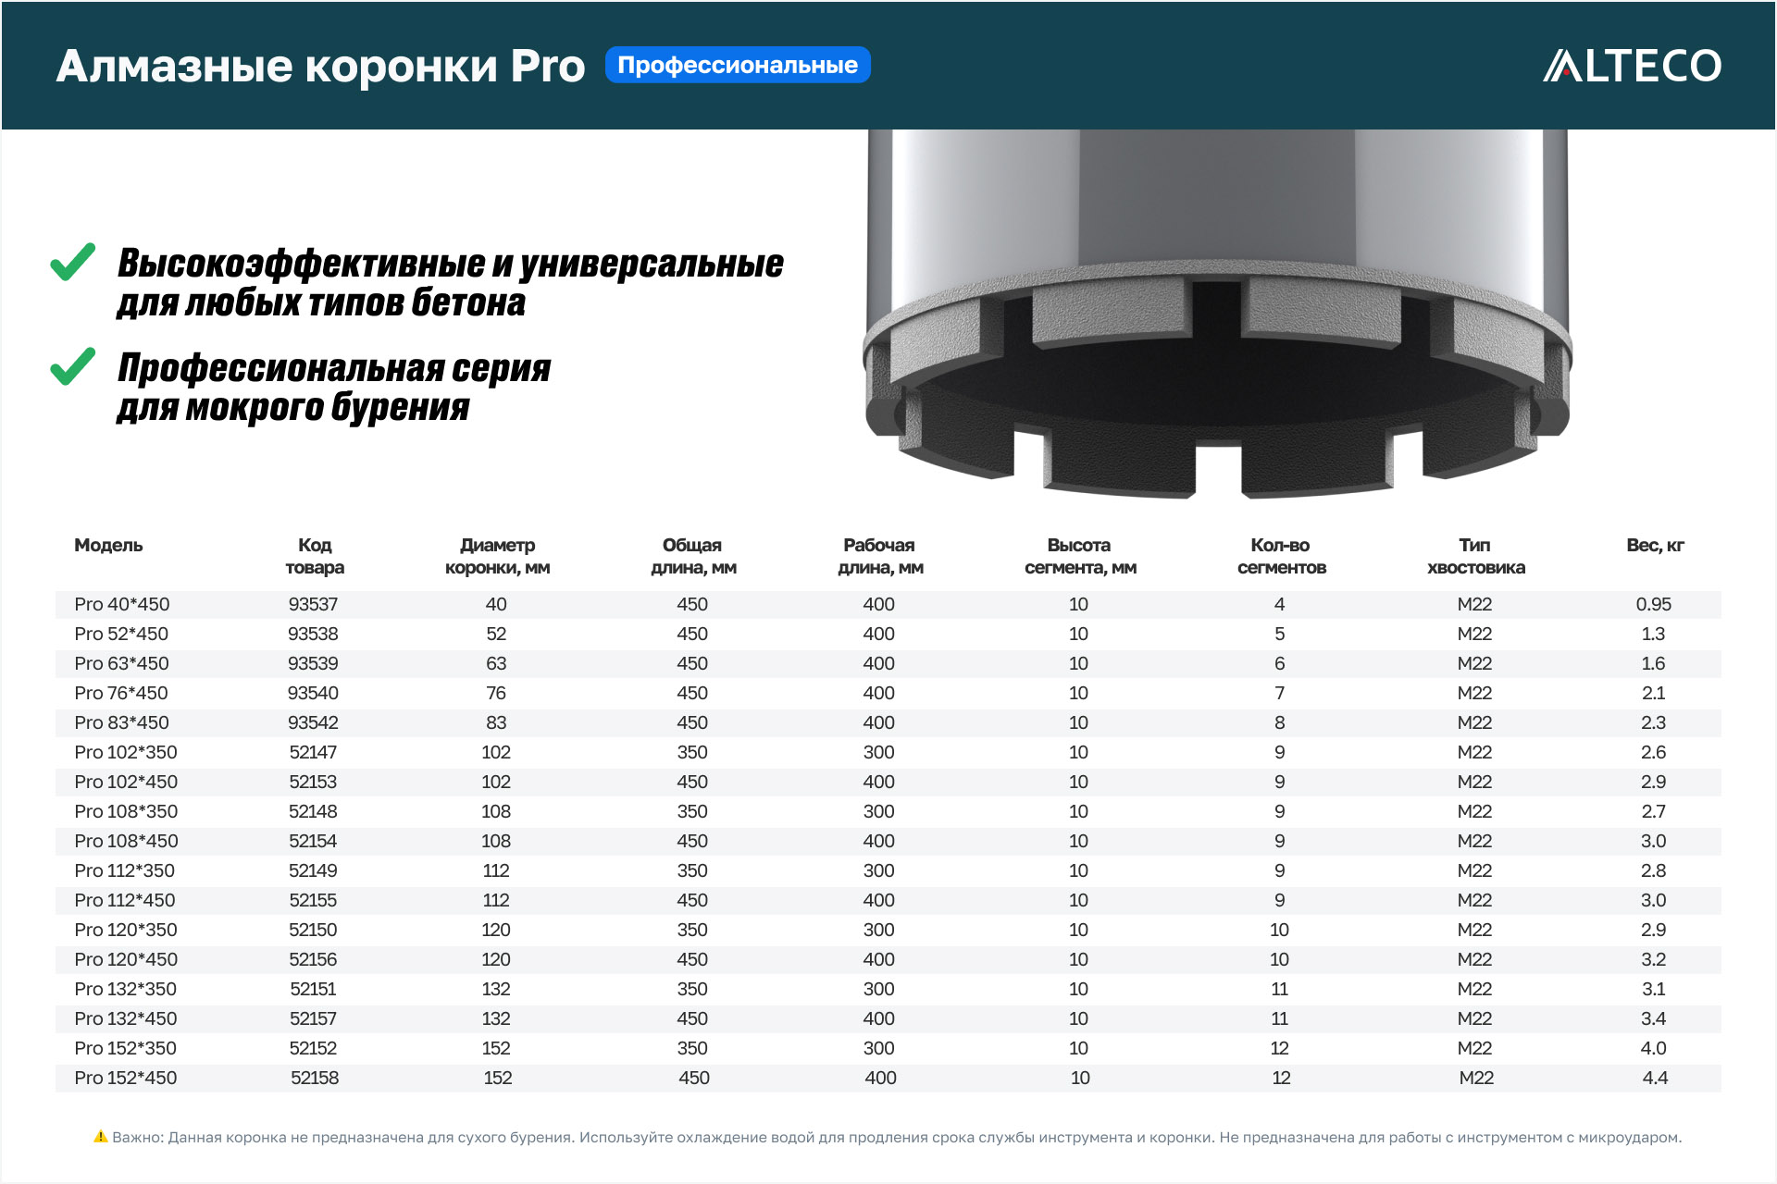1777x1184 pixels.
Task: Click the Тип хвостовика header
Action: point(1476,556)
